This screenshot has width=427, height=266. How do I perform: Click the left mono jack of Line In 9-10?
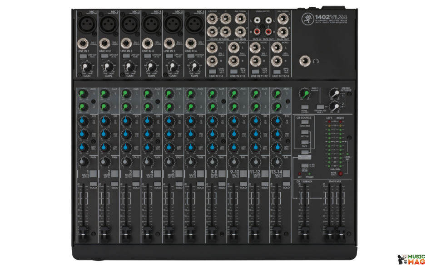coord(233,48)
